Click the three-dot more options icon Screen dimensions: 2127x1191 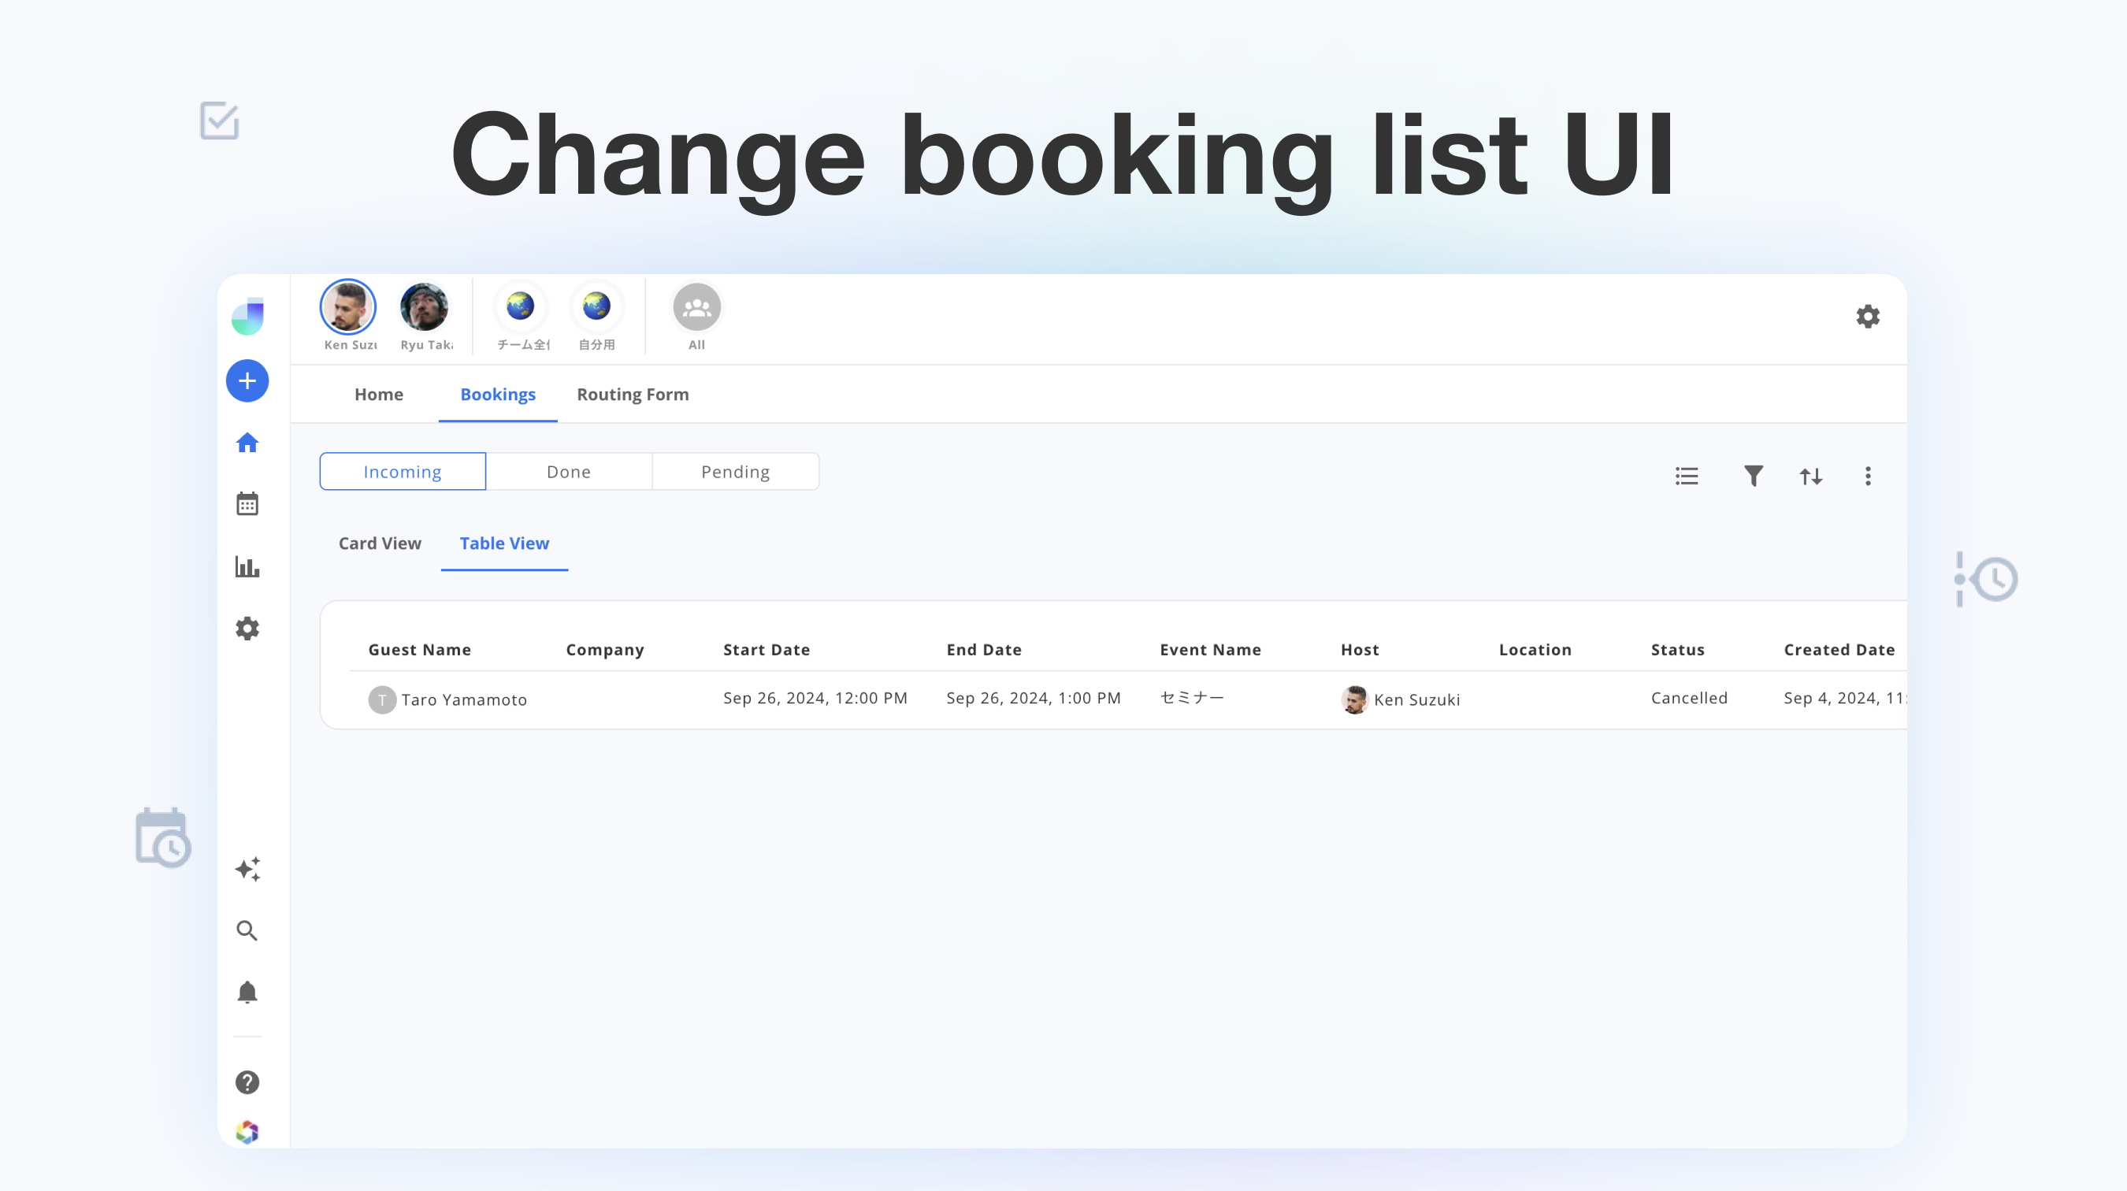1869,475
